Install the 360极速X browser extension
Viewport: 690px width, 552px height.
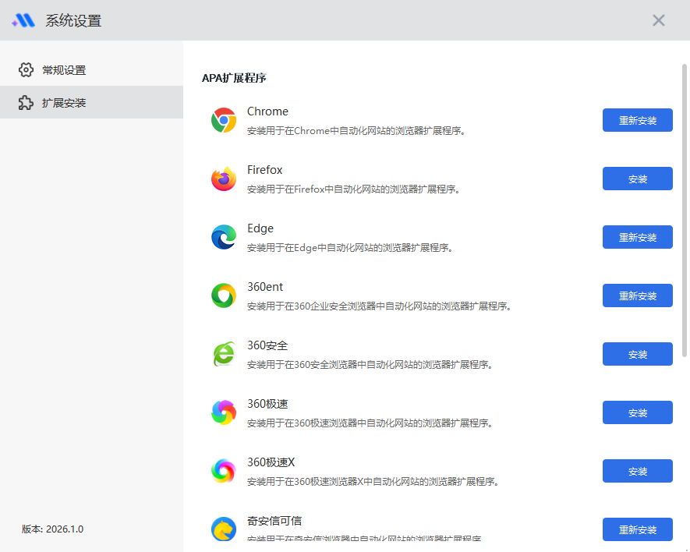[x=637, y=471]
